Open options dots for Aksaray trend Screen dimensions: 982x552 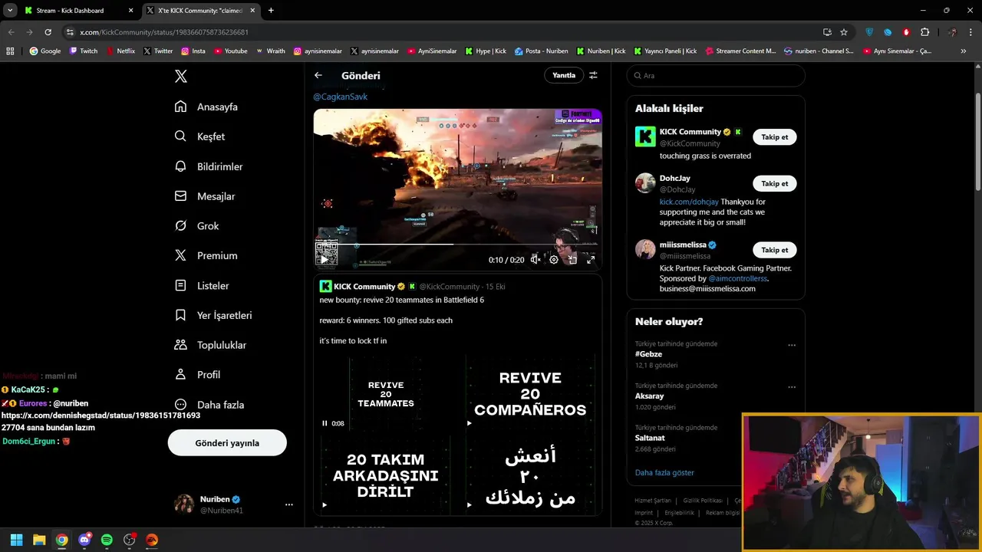point(792,387)
